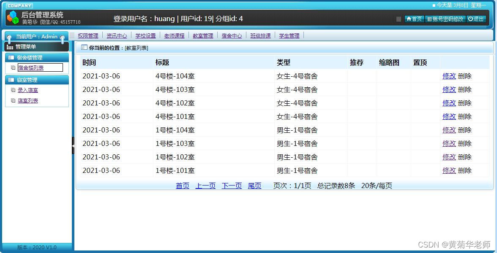Select 寝室列表 in the sidebar menu
The width and height of the screenshot is (497, 253).
(28, 100)
